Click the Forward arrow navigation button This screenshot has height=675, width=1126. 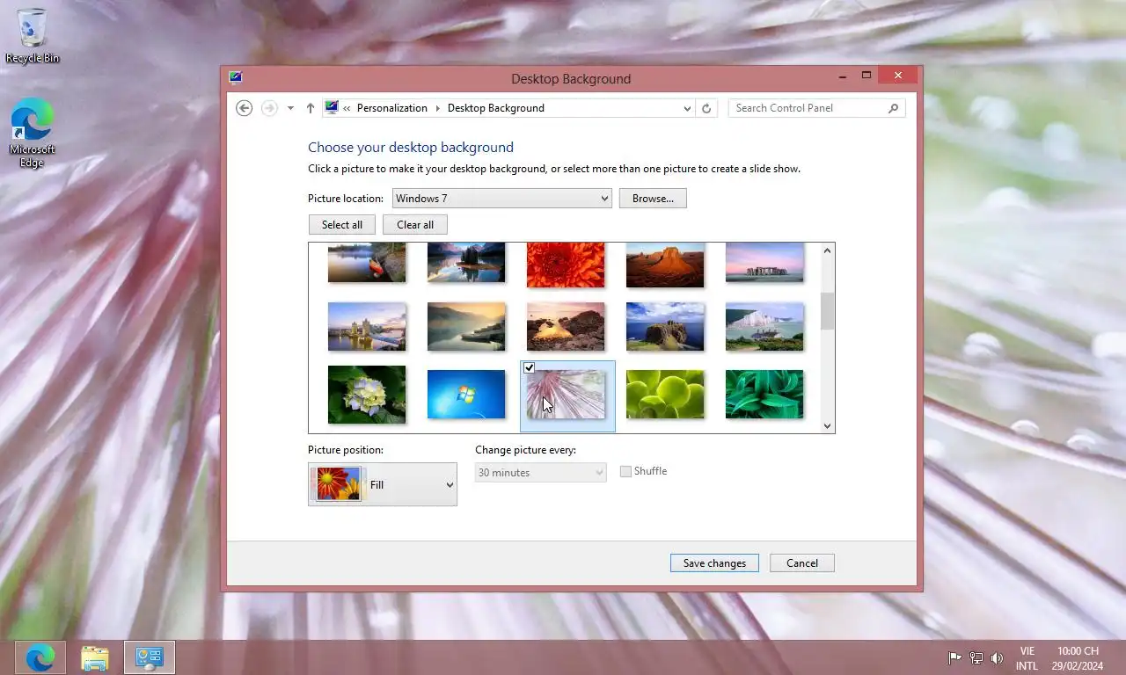(x=269, y=108)
